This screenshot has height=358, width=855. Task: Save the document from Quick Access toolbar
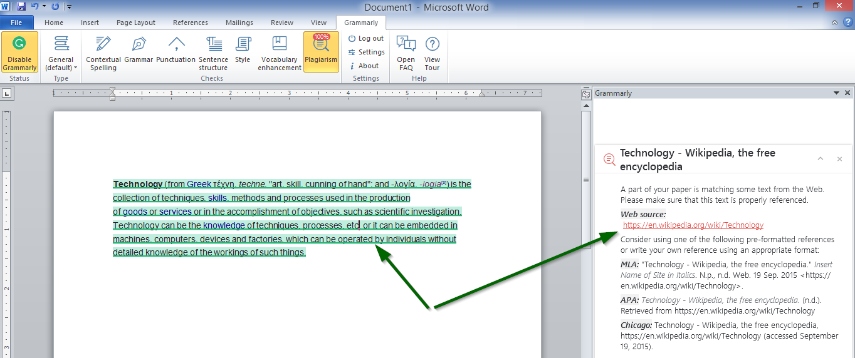point(22,6)
